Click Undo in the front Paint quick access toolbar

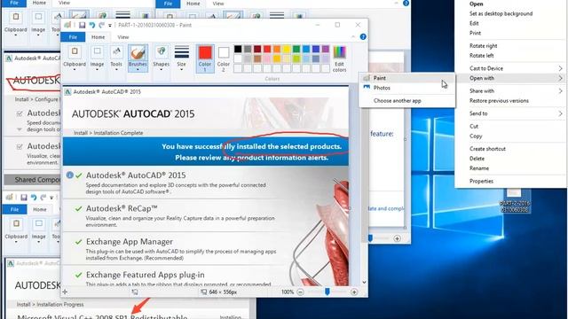pos(92,25)
